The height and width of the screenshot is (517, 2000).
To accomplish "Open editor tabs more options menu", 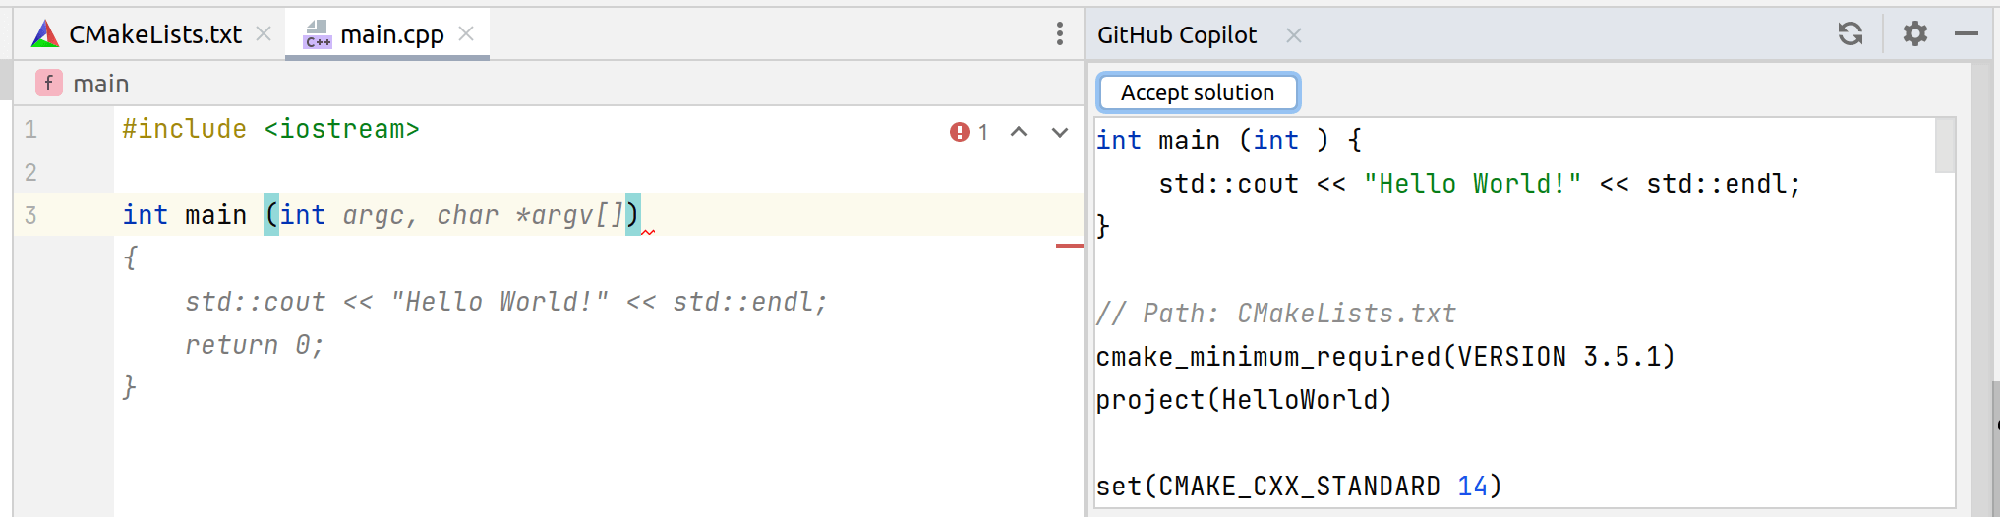I will 1059,34.
